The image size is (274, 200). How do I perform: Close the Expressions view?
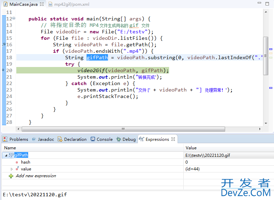point(173,139)
